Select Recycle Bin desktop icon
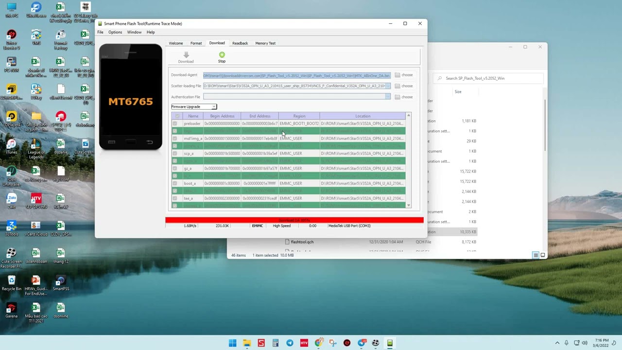The width and height of the screenshot is (622, 350). click(x=11, y=283)
